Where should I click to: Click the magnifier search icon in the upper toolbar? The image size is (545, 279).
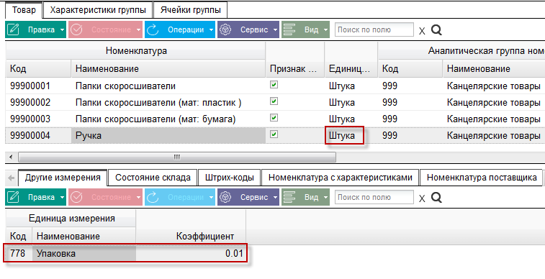pyautogui.click(x=436, y=30)
